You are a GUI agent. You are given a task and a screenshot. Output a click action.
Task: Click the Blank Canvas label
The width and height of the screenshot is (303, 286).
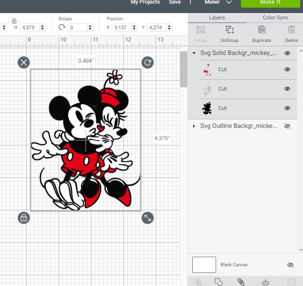[x=234, y=264]
